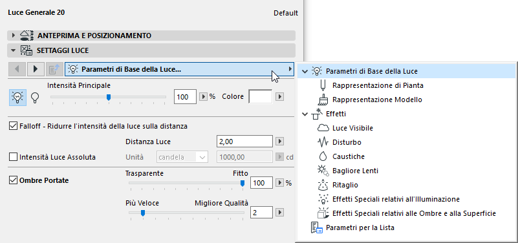Click the bulb icon in menu list
The image size is (518, 243).
(316, 71)
